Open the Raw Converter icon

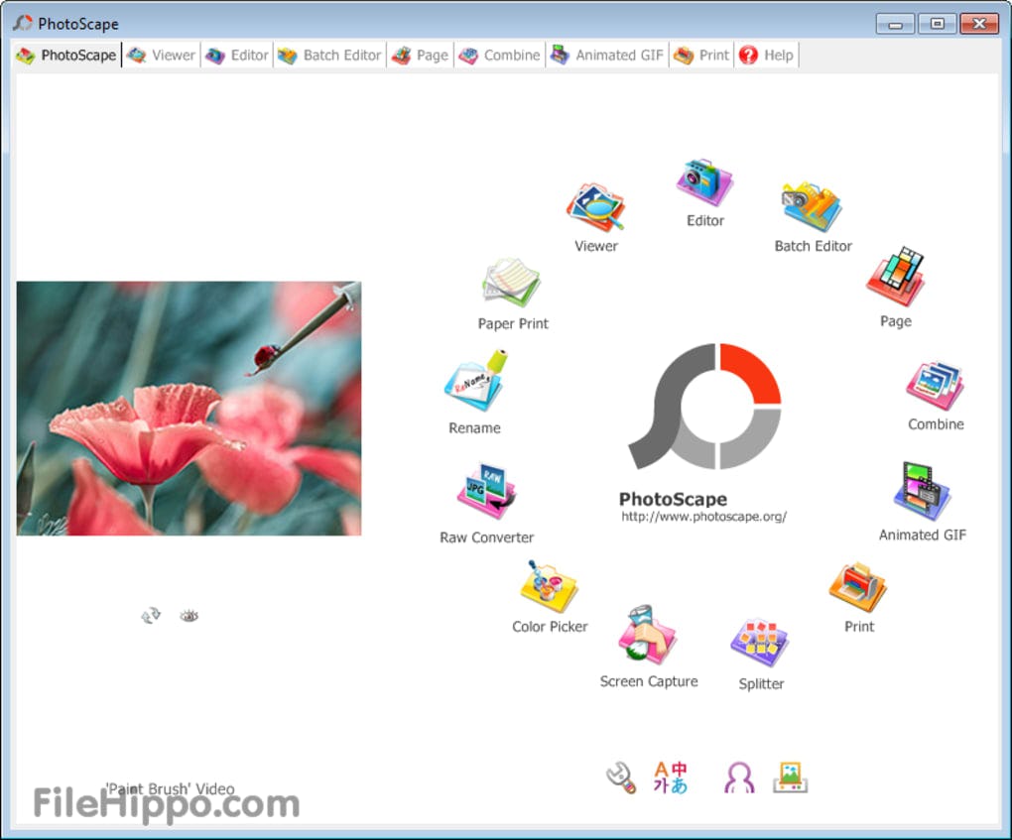tap(486, 493)
